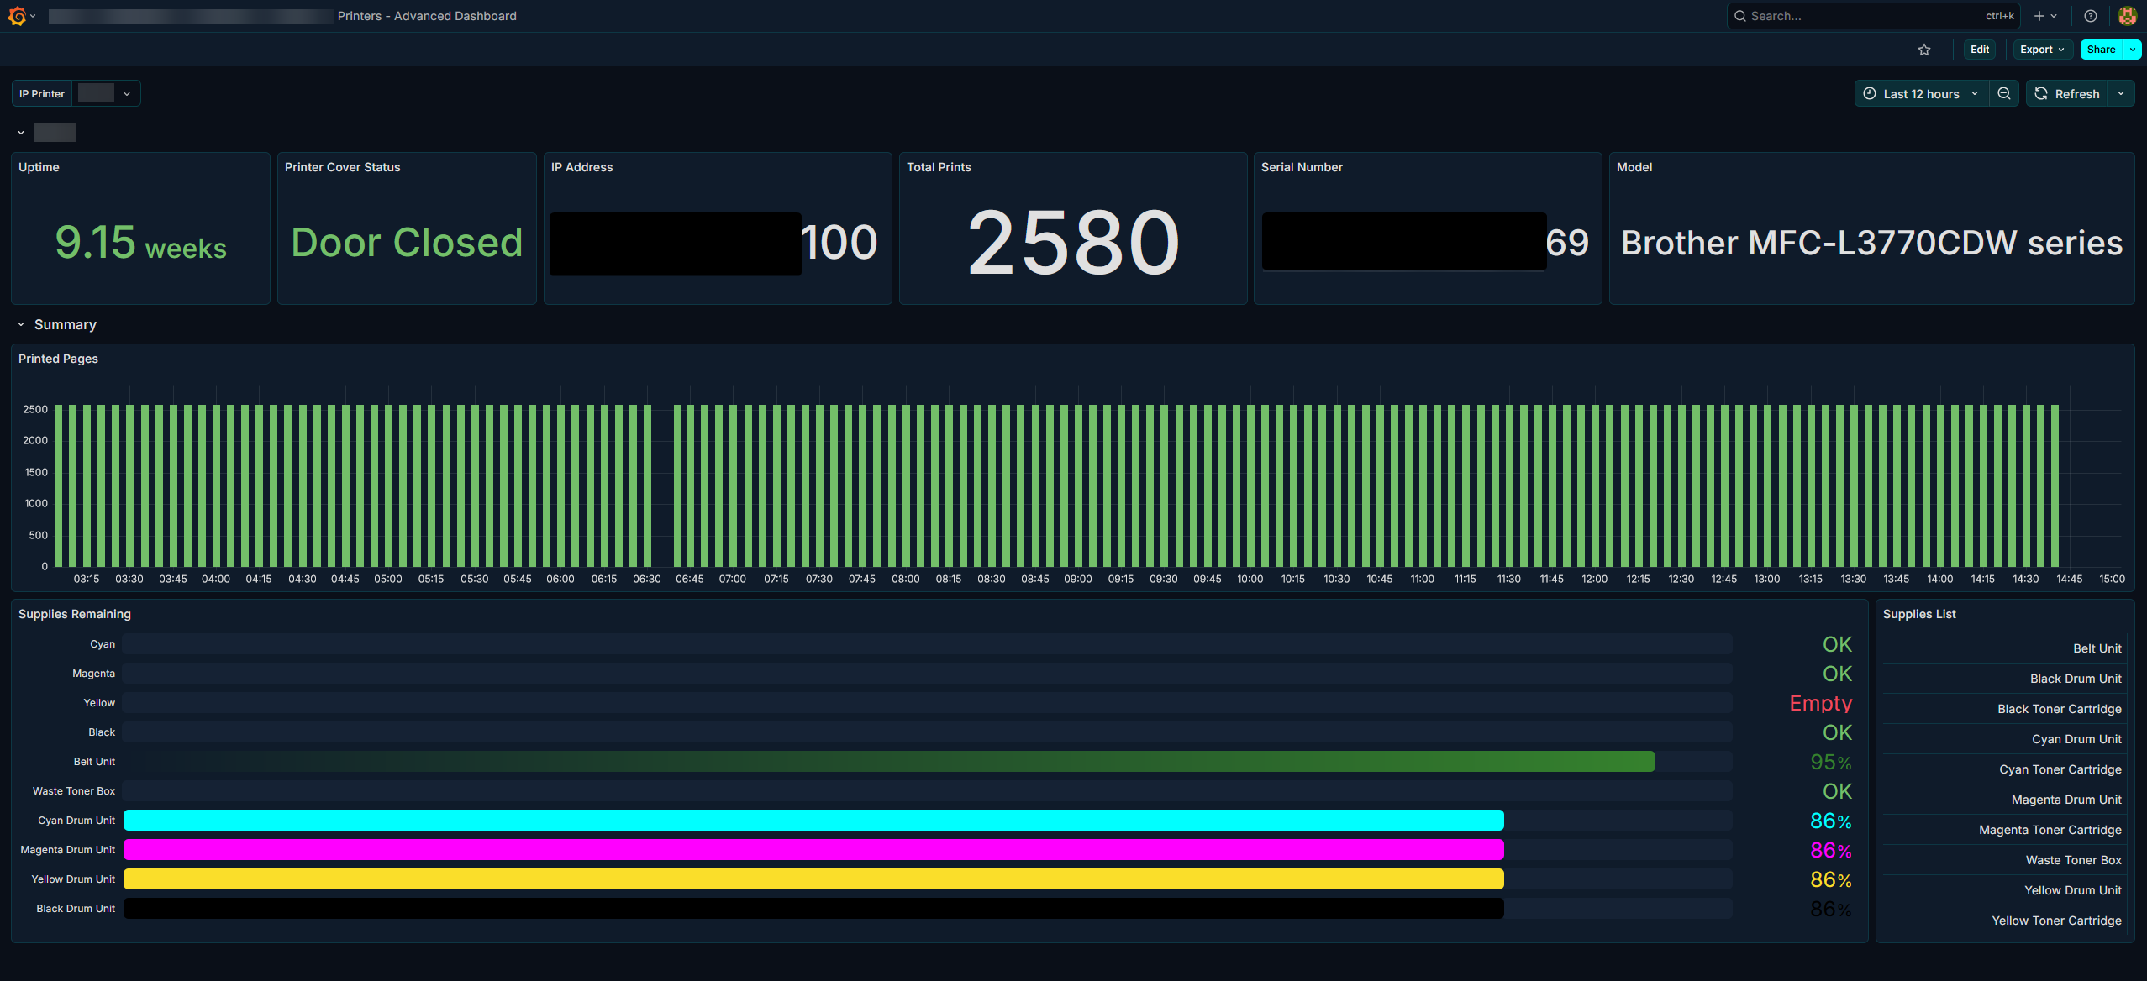Open the Export menu
The width and height of the screenshot is (2147, 981).
2042,50
